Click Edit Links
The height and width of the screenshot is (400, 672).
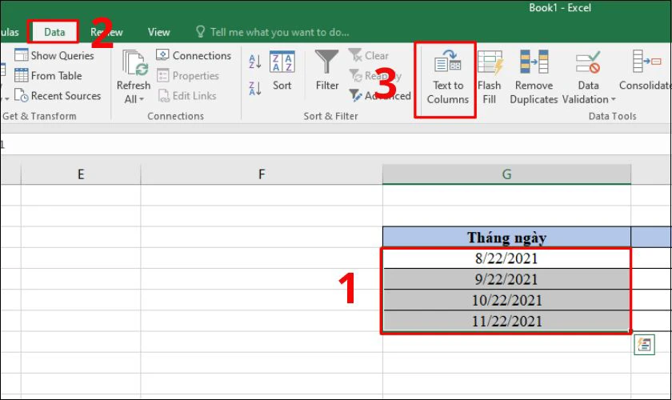click(x=187, y=96)
